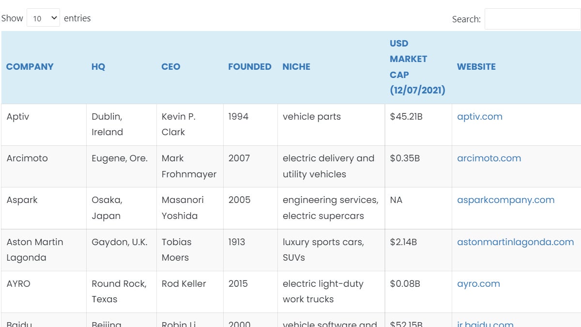Click electric delivery and utility vehicles cell
Screen dimensions: 581x327
click(331, 166)
